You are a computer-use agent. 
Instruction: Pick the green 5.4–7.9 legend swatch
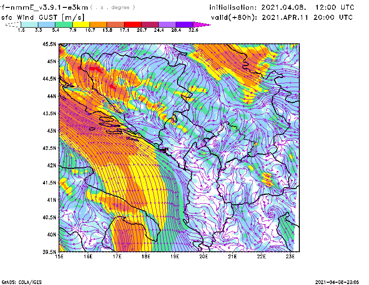tap(64, 24)
